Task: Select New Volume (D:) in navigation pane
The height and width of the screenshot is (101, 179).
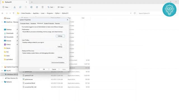Action: 11,78
